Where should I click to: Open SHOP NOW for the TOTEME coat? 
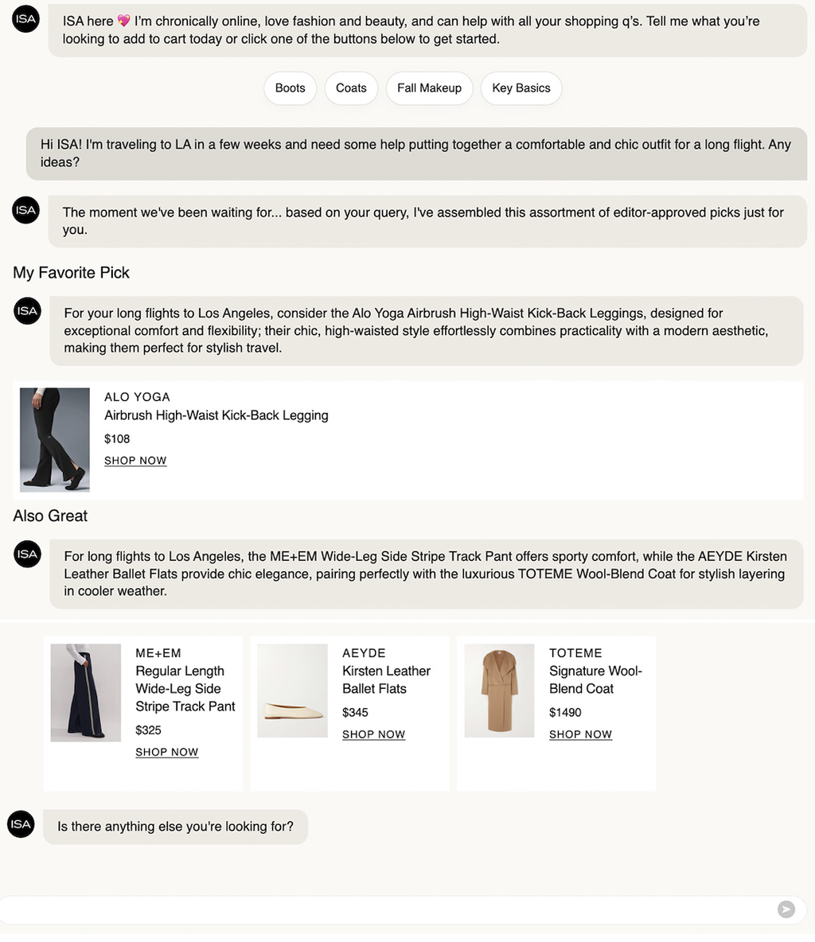click(580, 734)
